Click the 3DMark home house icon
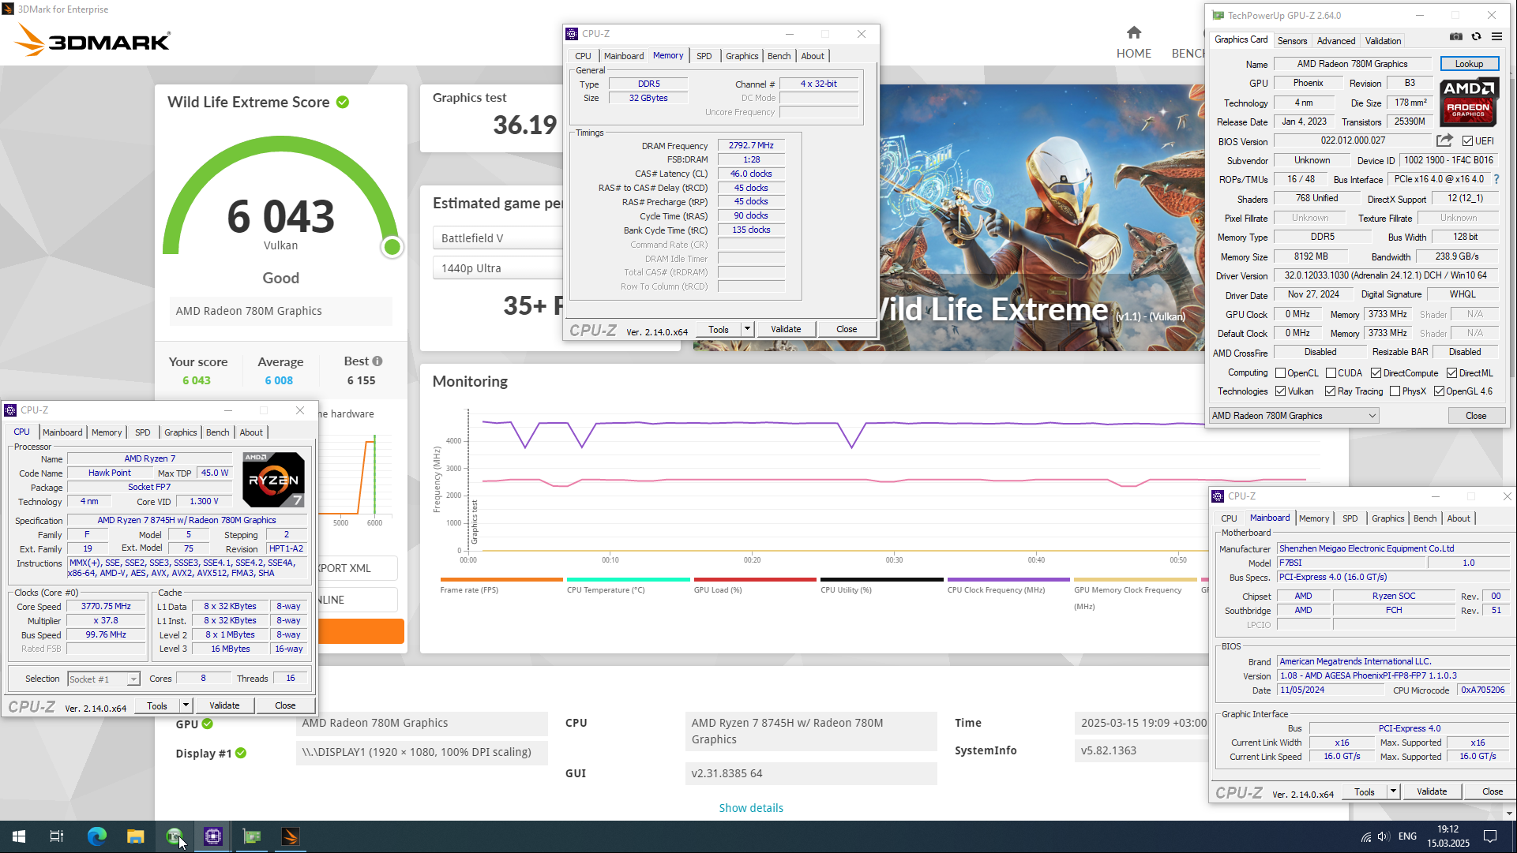Screen dimensions: 1517x853 point(1134,32)
